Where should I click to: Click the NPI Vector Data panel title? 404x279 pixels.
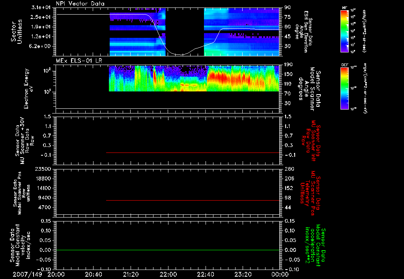click(80, 4)
